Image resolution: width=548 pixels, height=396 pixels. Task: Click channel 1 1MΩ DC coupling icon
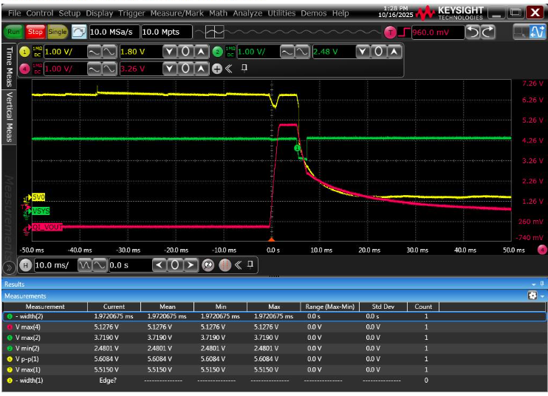[38, 52]
